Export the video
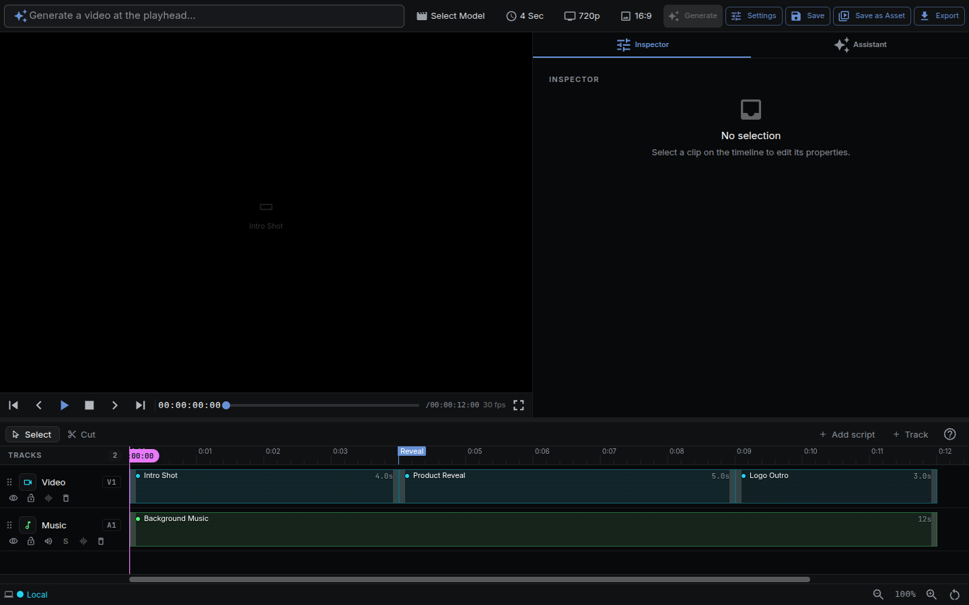The height and width of the screenshot is (605, 969). (x=939, y=15)
